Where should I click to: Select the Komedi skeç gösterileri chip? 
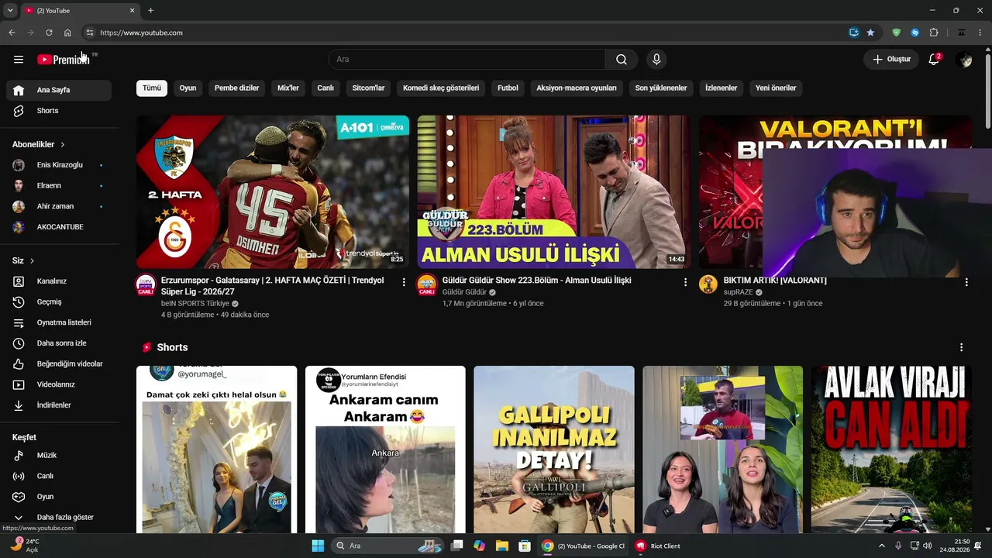[441, 88]
